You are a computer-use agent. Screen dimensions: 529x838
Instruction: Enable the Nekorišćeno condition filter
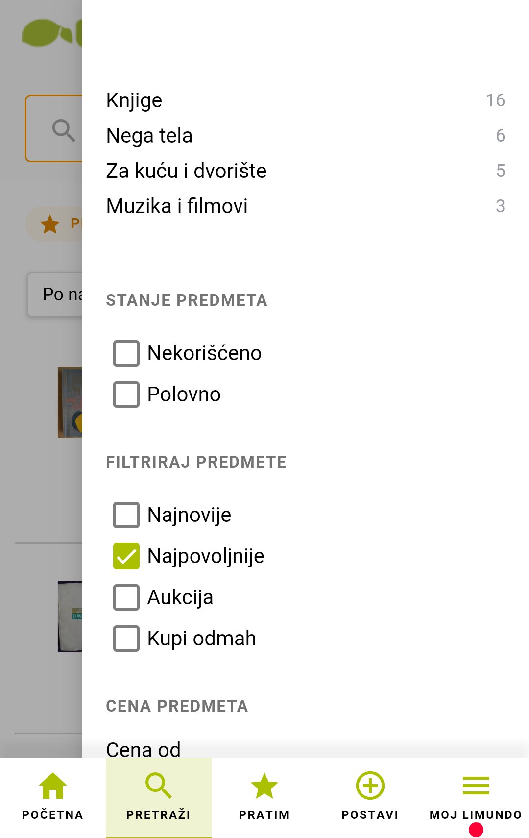(126, 353)
